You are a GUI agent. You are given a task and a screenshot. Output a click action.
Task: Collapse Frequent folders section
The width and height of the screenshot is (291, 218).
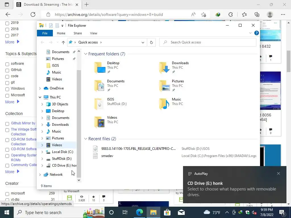[86, 54]
